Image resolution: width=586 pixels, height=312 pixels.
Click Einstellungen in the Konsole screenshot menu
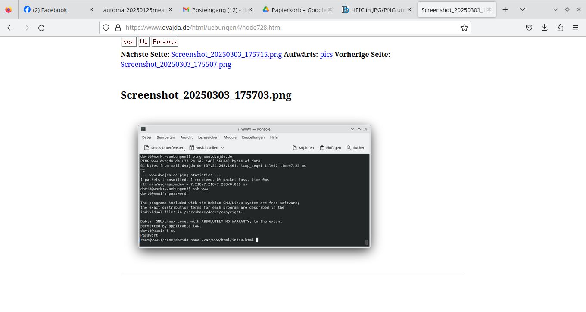[253, 137]
